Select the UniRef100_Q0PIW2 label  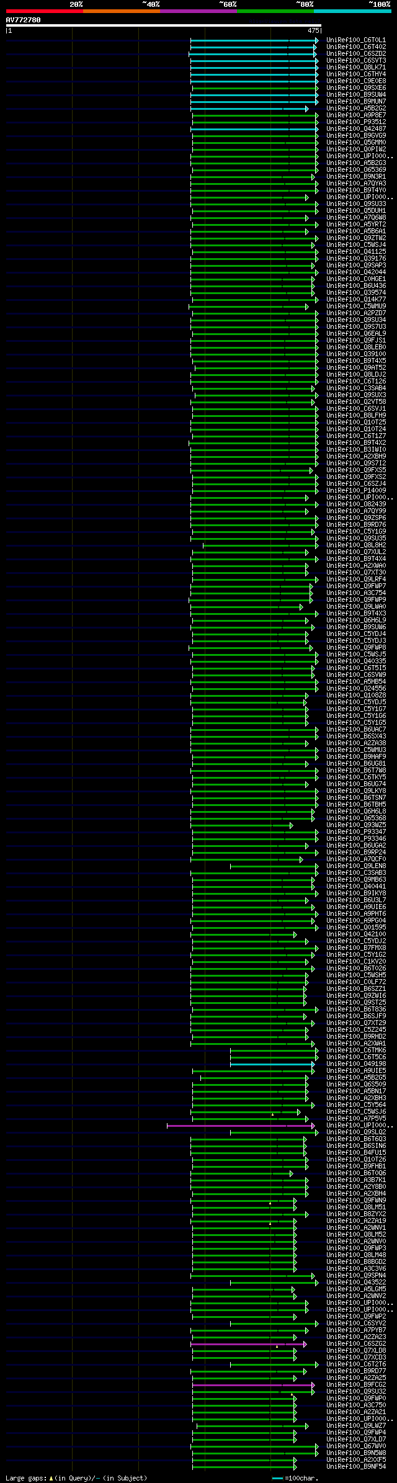click(356, 149)
